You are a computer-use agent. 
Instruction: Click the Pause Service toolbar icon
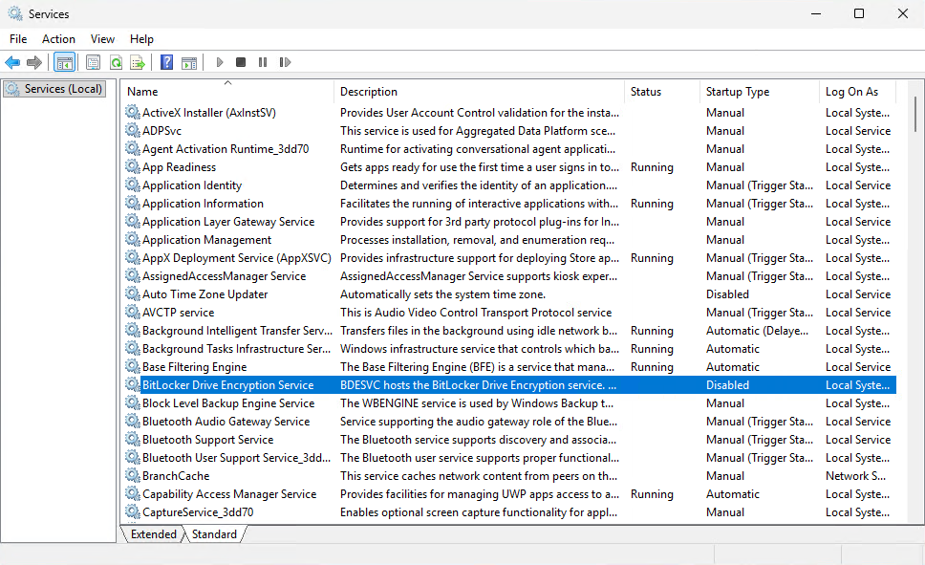[x=263, y=62]
